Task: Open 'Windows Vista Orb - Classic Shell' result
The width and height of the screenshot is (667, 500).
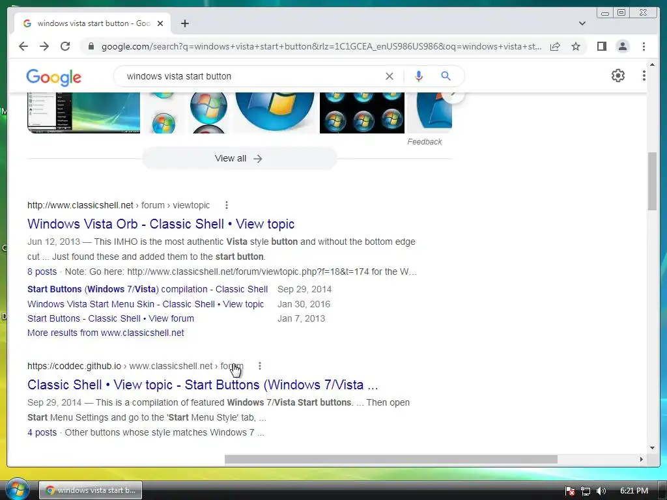Action: pyautogui.click(x=161, y=224)
